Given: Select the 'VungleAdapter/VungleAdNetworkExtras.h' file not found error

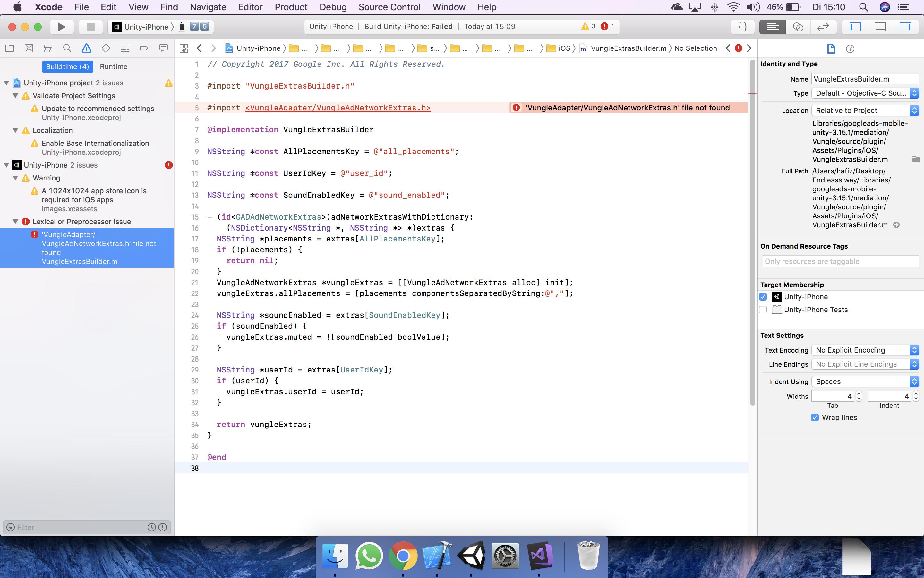Looking at the screenshot, I should pos(99,248).
